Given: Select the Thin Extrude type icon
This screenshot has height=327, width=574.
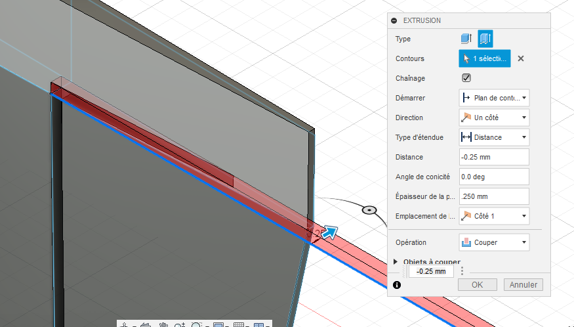Looking at the screenshot, I should coord(485,39).
